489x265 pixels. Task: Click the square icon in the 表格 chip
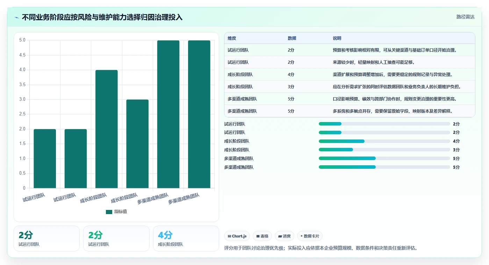coord(258,236)
